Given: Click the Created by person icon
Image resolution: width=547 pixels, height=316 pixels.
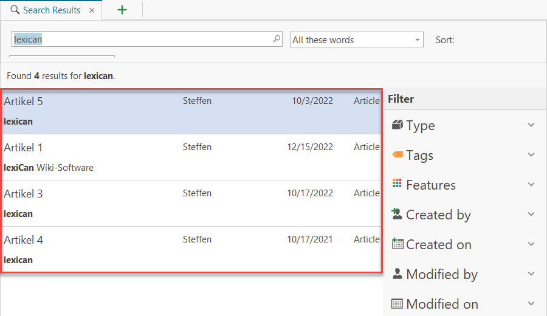Looking at the screenshot, I should 397,214.
